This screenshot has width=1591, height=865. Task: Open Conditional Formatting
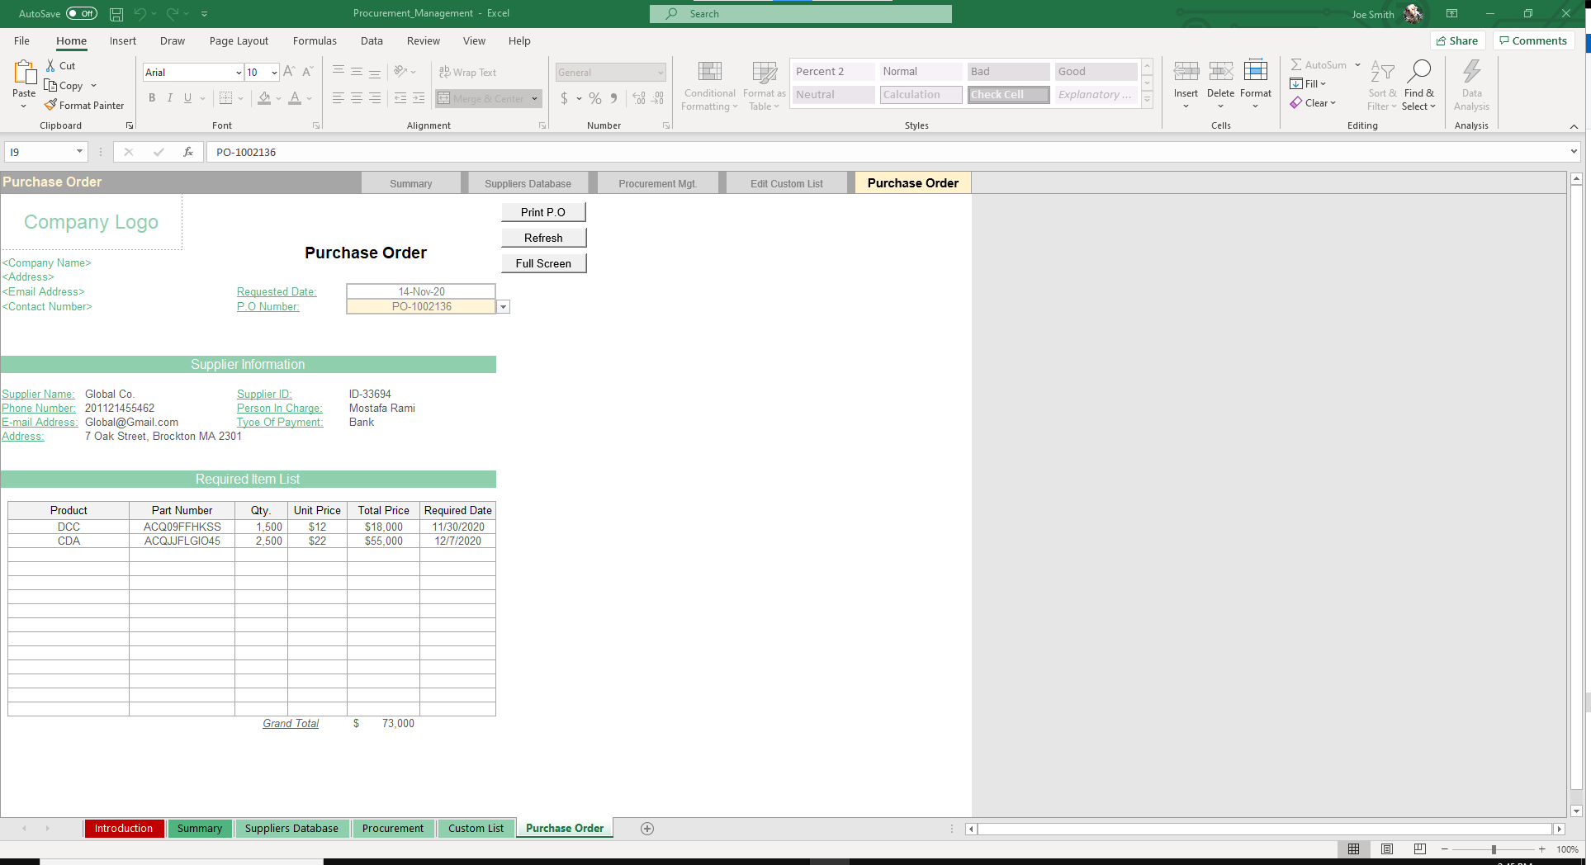[x=709, y=86]
